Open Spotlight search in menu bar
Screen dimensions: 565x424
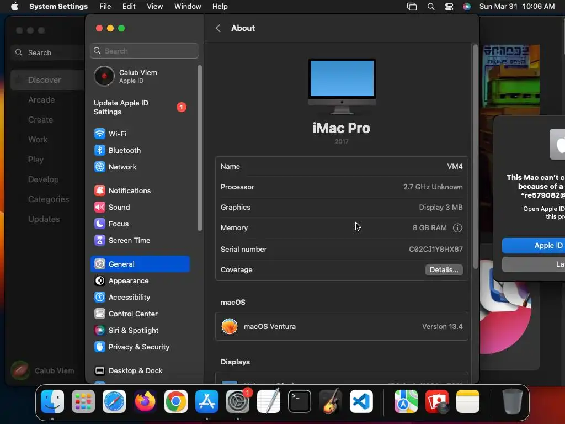coord(431,7)
